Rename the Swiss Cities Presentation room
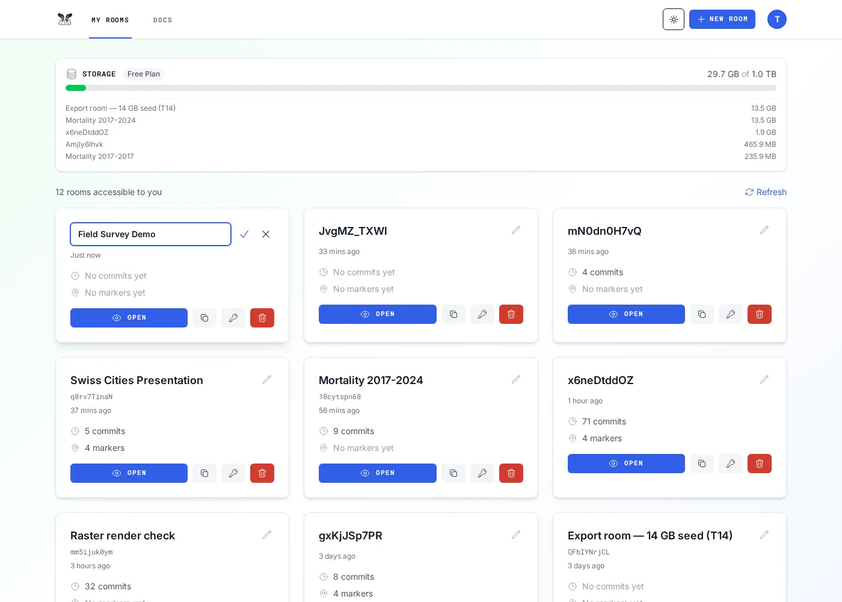Image resolution: width=842 pixels, height=602 pixels. 267,380
